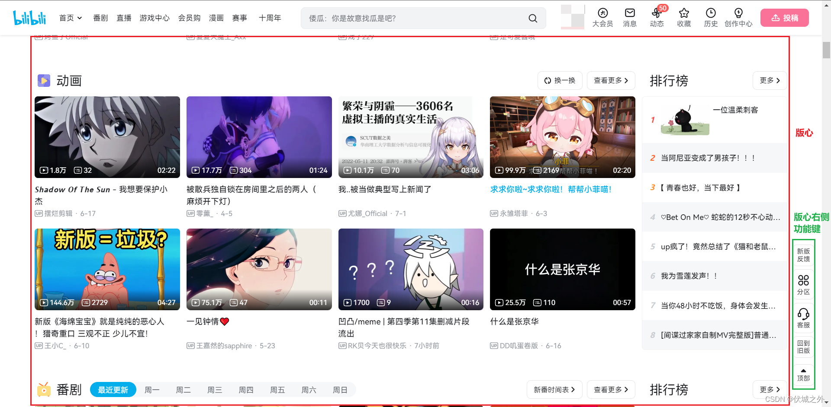Jump to 顶部 top of page
Viewport: 831px width, 407px height.
[803, 375]
